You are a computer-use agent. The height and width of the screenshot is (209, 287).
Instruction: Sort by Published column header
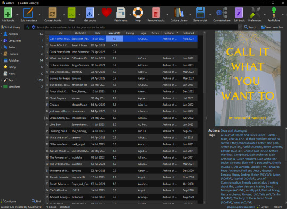pyautogui.click(x=188, y=33)
